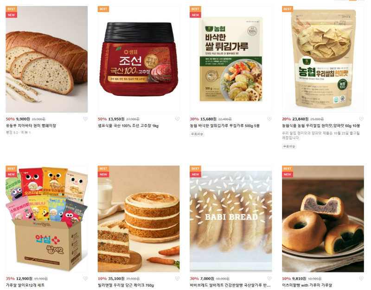Open 빌리엔젤 우리쌀 당근 케이크 760g link

126,285
